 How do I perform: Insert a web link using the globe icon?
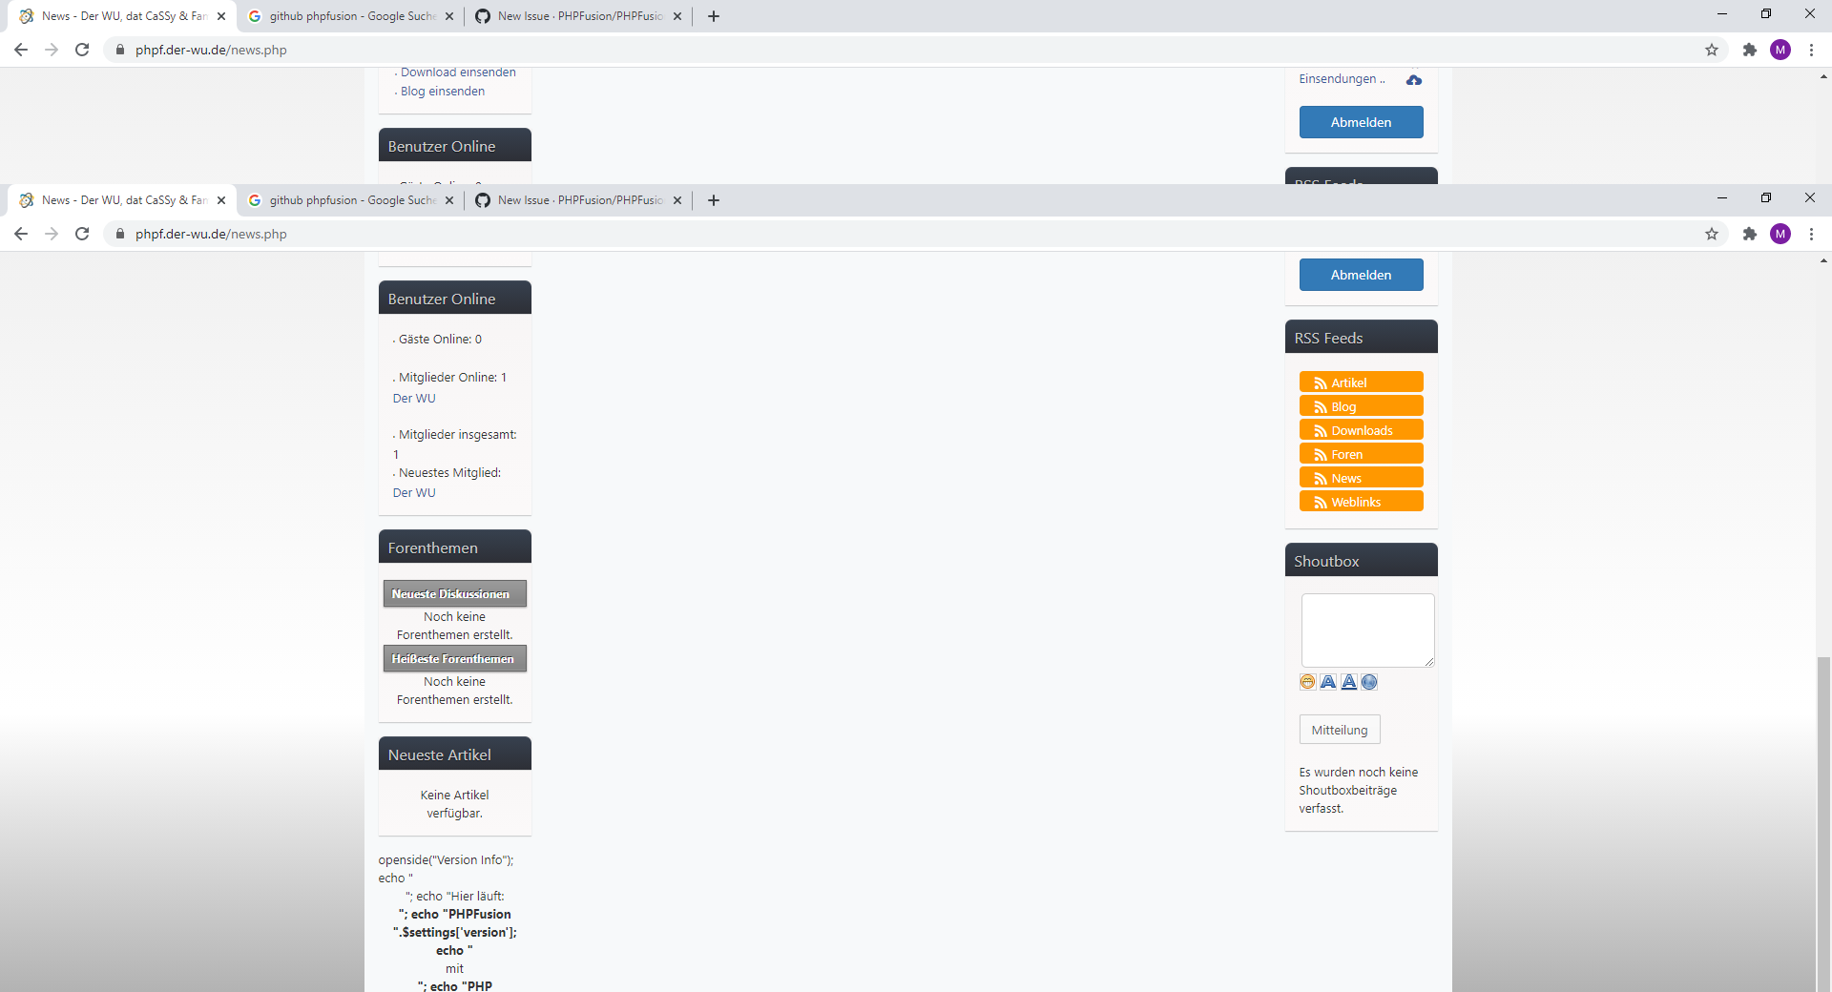tap(1369, 681)
